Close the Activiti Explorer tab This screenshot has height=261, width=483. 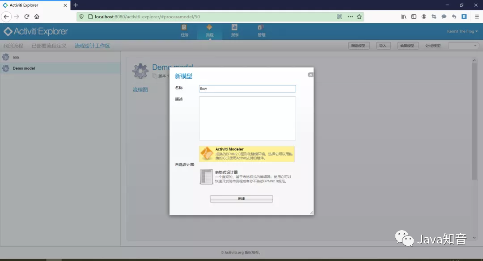coord(65,5)
